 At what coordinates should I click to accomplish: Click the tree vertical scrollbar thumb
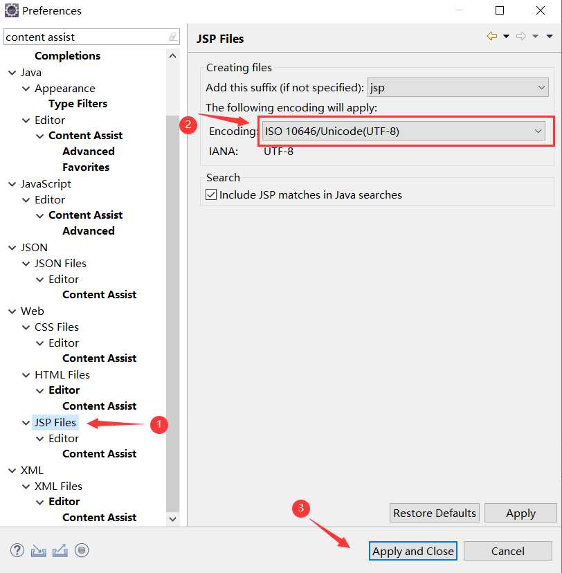coord(172,313)
